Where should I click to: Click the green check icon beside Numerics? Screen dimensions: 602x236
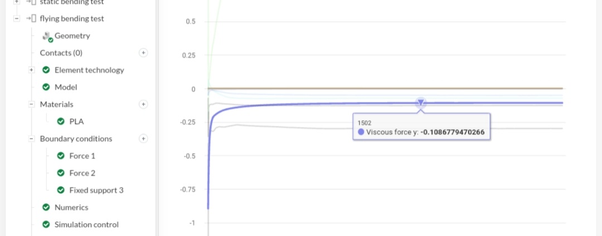coord(46,208)
